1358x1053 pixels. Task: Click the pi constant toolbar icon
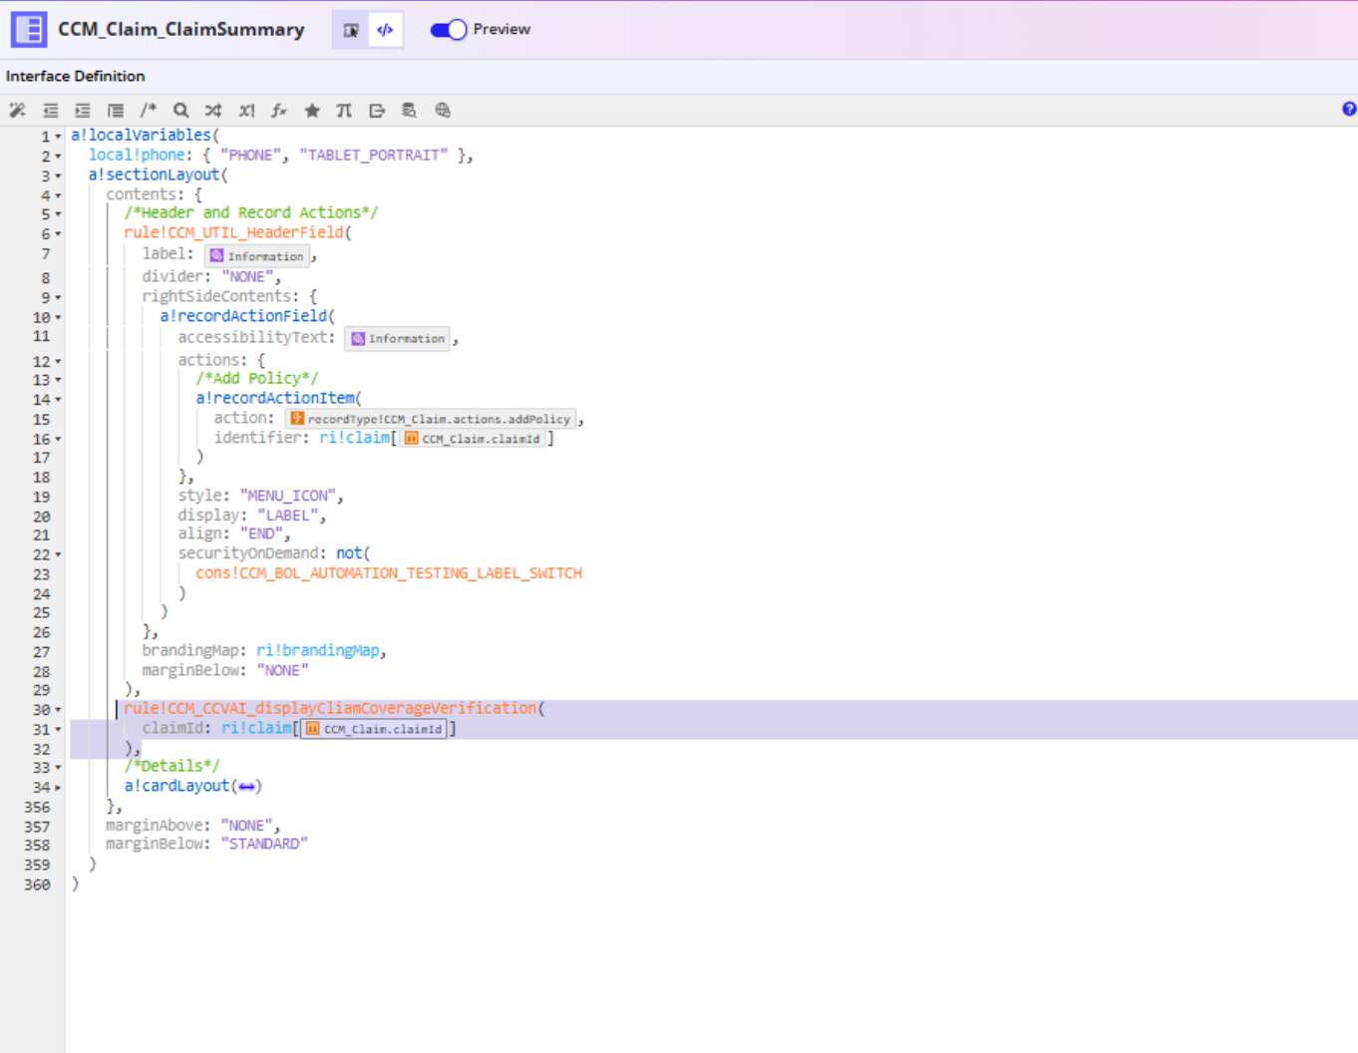pos(344,111)
